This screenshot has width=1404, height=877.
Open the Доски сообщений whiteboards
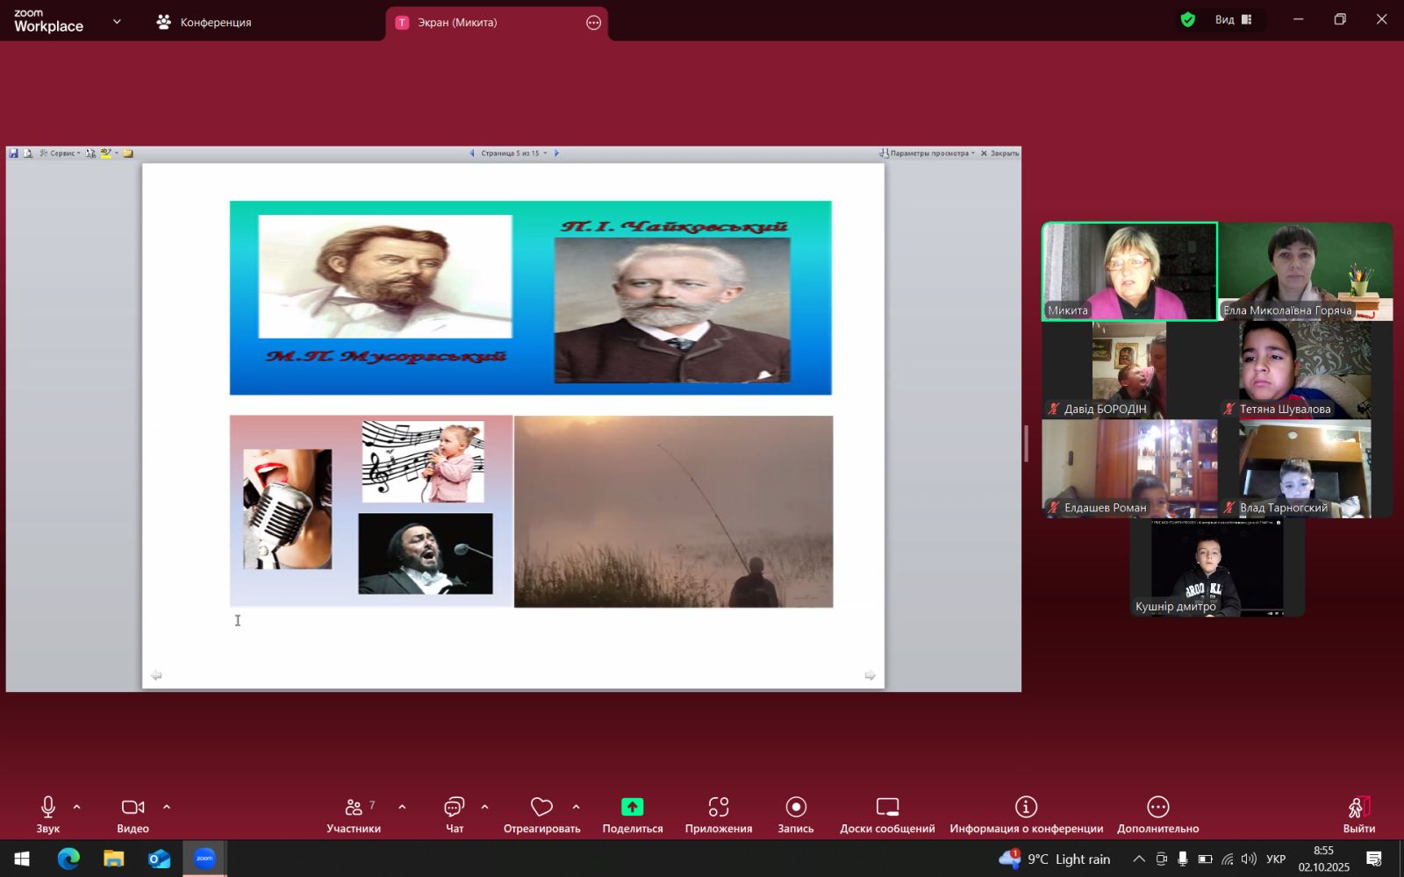point(886,814)
